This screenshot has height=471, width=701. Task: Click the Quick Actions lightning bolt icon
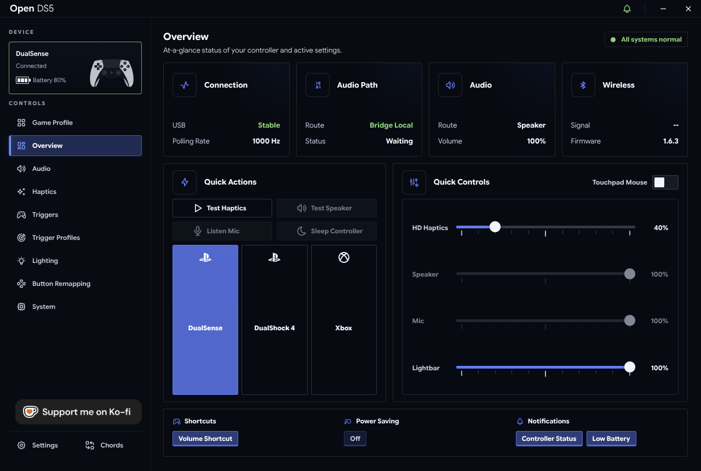click(x=185, y=182)
